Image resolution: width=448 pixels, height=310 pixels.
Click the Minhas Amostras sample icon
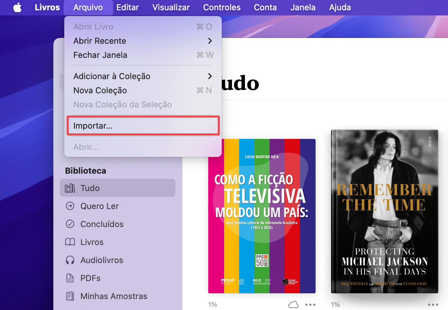click(x=70, y=296)
